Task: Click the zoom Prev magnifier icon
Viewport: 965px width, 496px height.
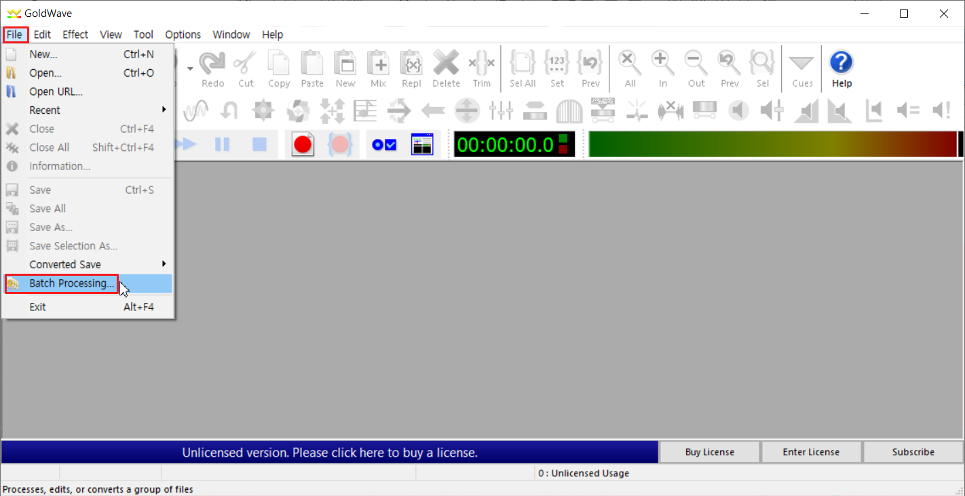Action: point(730,68)
